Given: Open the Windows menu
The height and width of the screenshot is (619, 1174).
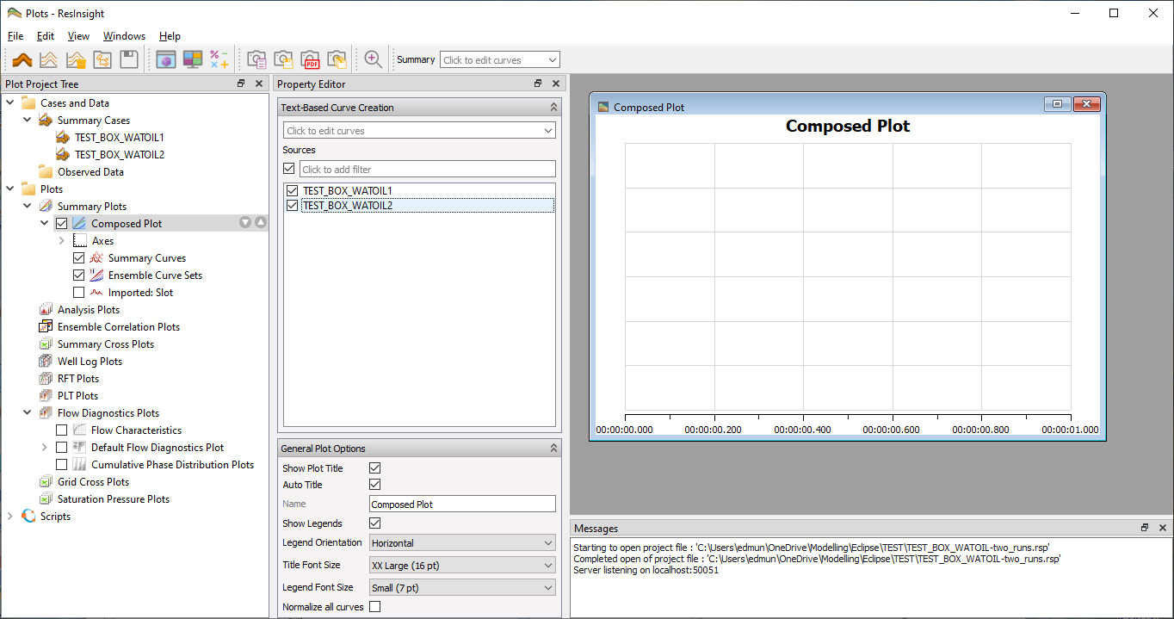Looking at the screenshot, I should (124, 36).
